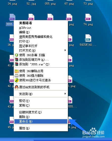Select 编辑(E) menu entry
Screen dimensions: 112x141
[x=24, y=32]
